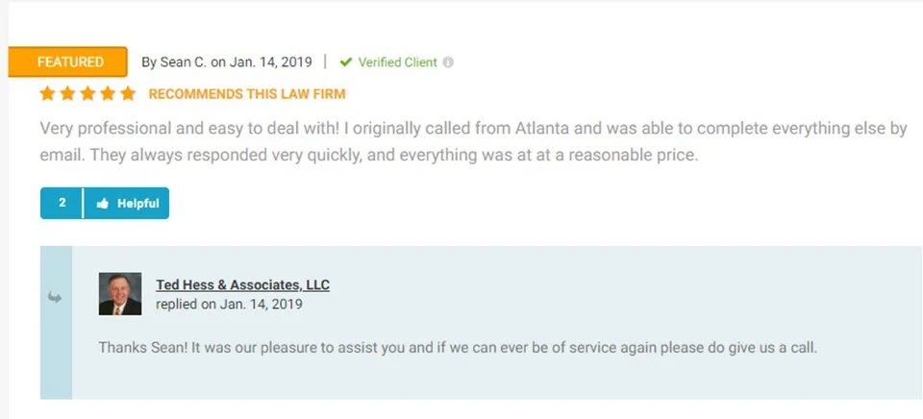This screenshot has height=419, width=923.
Task: Click the fifth orange rating star
Action: click(x=128, y=94)
